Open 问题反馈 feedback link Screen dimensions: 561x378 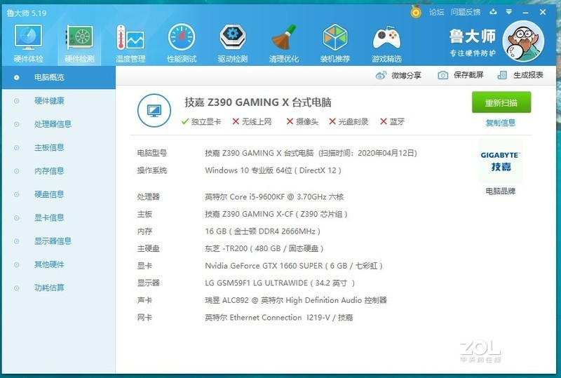tap(465, 12)
